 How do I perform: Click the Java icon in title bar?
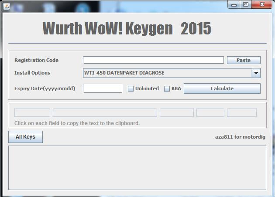point(7,7)
